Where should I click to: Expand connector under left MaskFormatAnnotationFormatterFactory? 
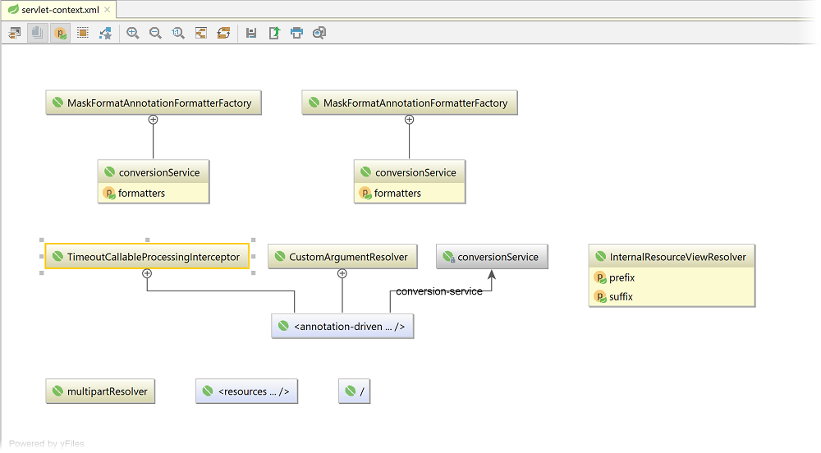(x=153, y=120)
